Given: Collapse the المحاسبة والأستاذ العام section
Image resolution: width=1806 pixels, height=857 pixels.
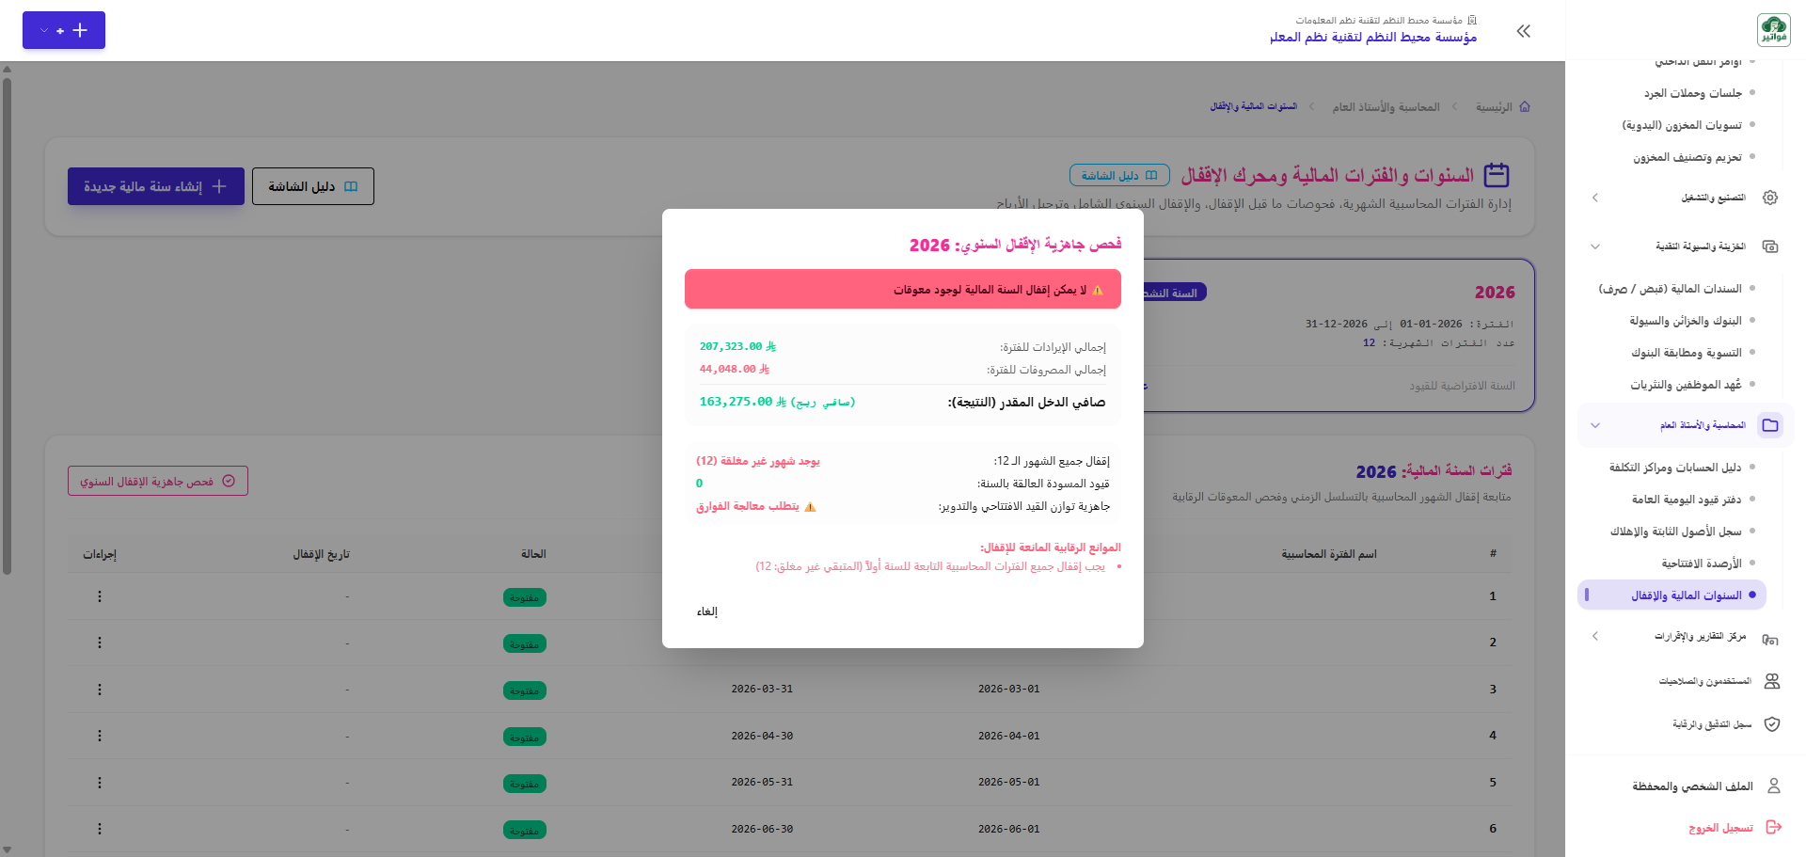Looking at the screenshot, I should [x=1595, y=425].
